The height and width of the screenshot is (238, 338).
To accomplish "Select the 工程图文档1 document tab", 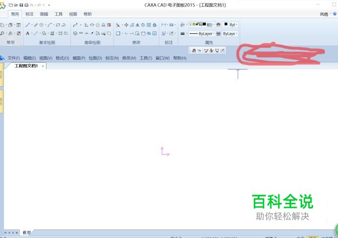I will click(26, 66).
